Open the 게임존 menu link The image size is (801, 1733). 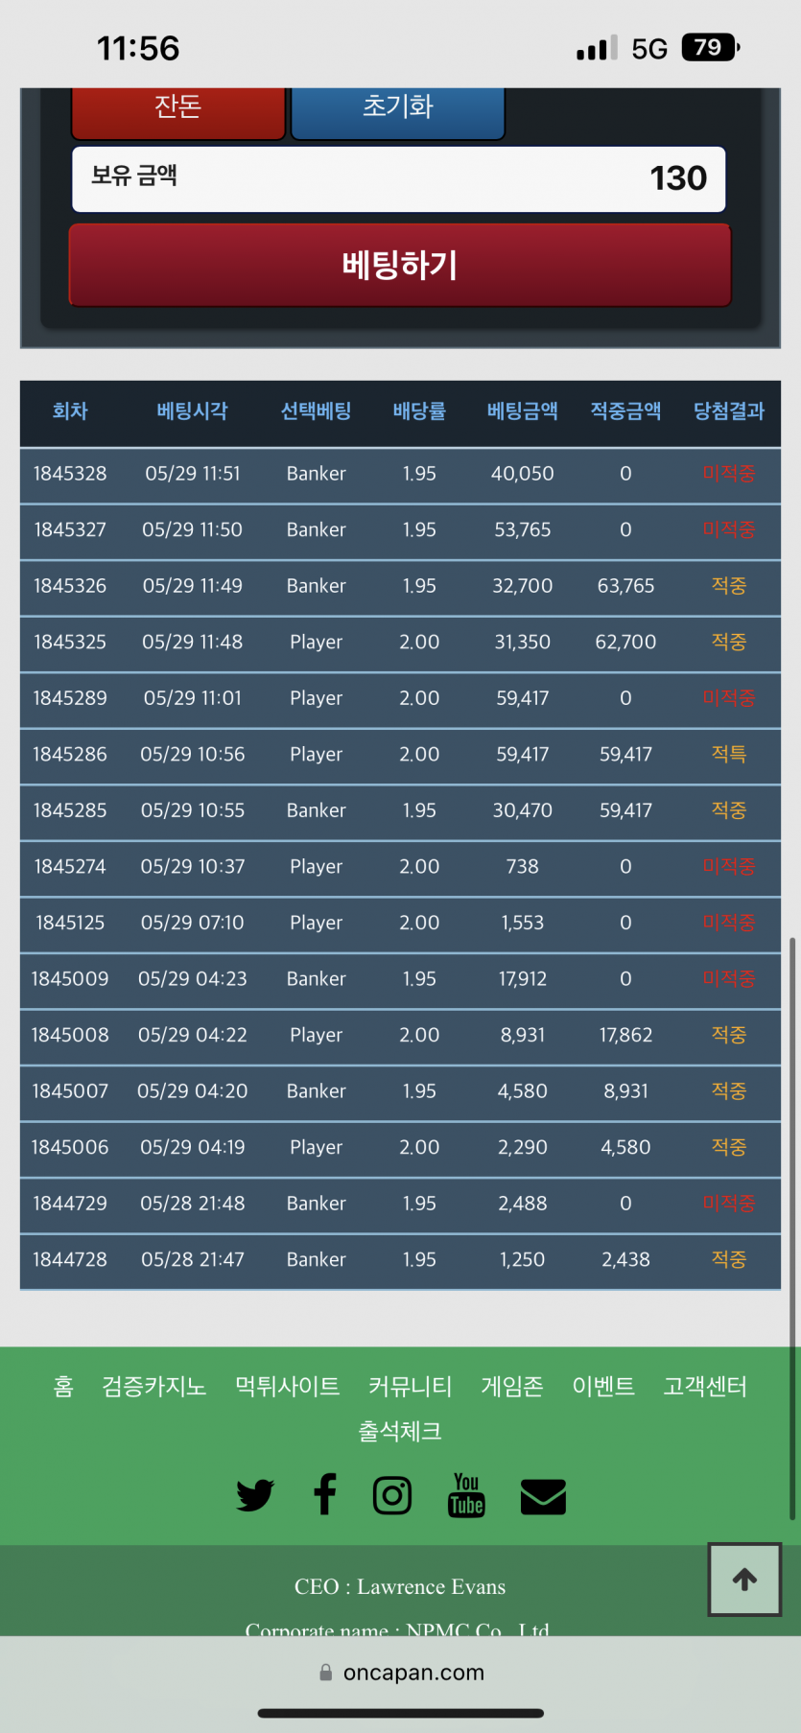(512, 1386)
